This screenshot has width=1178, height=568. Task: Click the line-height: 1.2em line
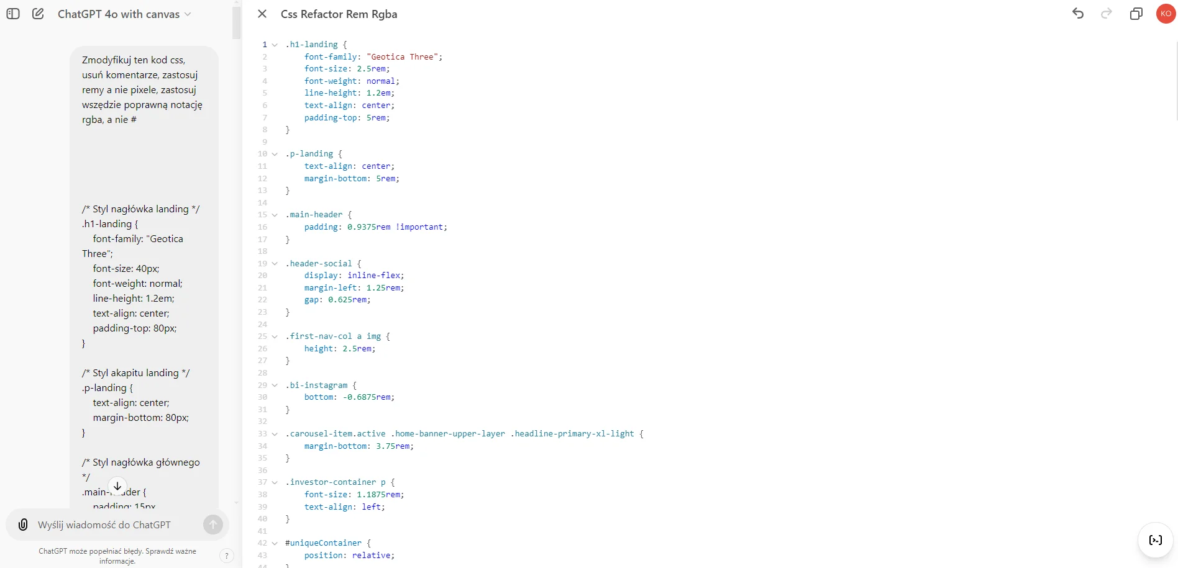click(349, 93)
